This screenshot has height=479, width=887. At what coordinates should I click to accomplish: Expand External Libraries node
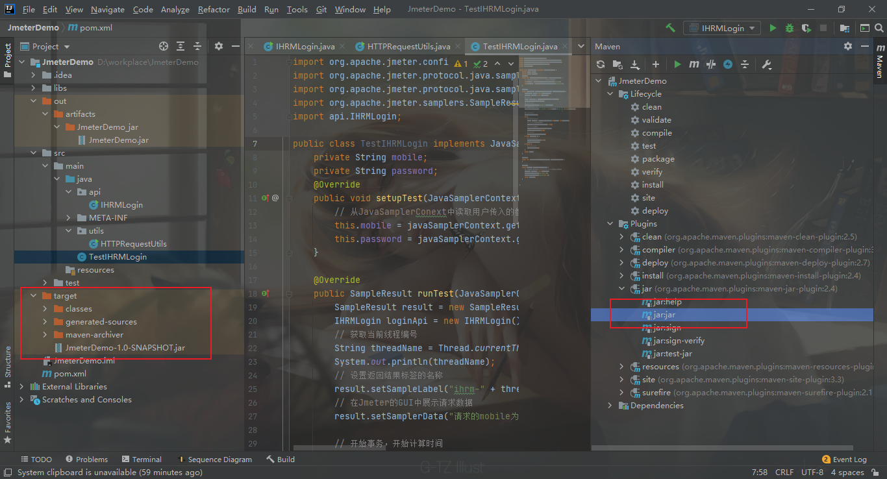(x=22, y=387)
